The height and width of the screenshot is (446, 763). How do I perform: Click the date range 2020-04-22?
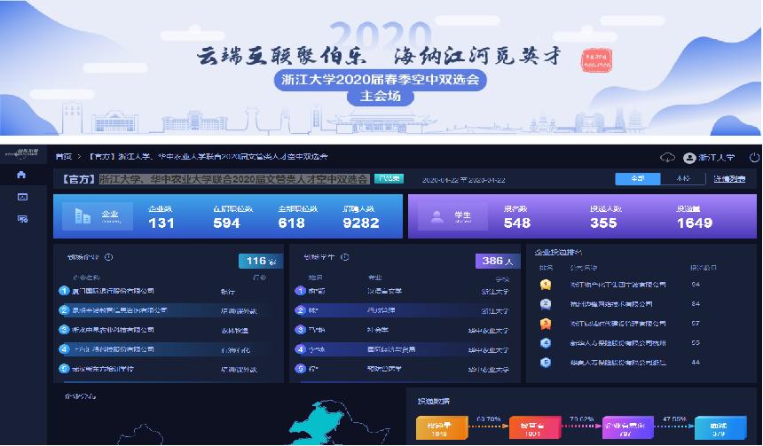(x=463, y=180)
